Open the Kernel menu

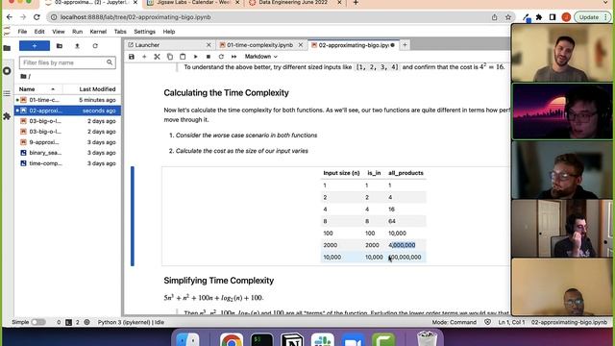click(x=98, y=32)
